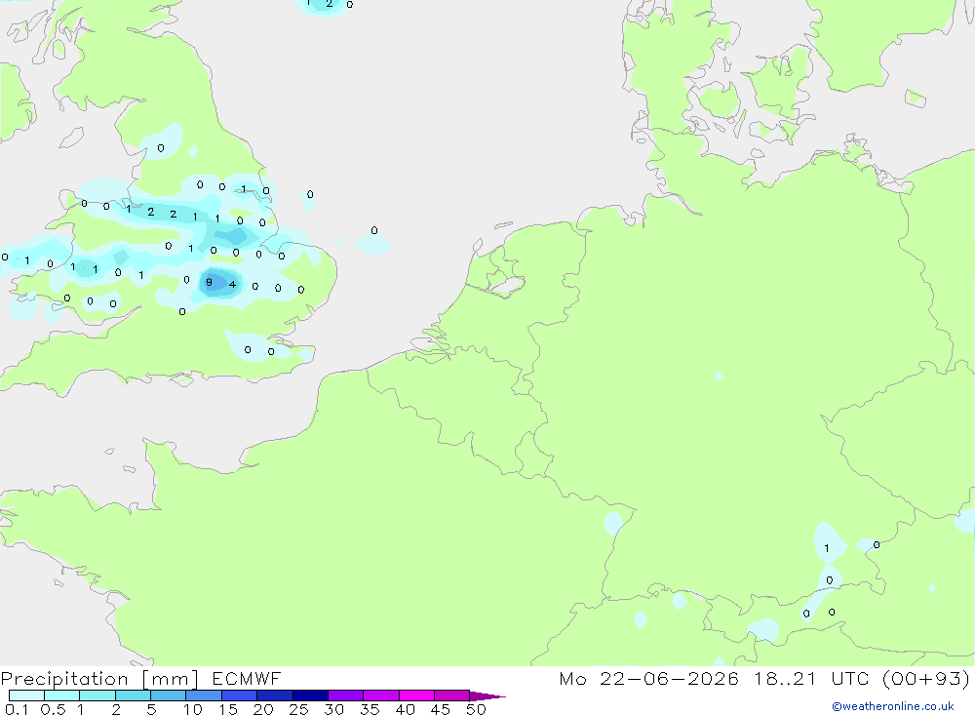Open the weatheronline.co.uk copyright link
The width and height of the screenshot is (975, 715).
(x=893, y=706)
